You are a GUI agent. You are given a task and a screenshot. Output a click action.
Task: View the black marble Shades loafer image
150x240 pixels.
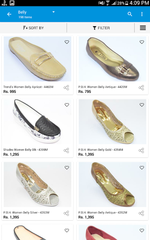[x=37, y=122]
